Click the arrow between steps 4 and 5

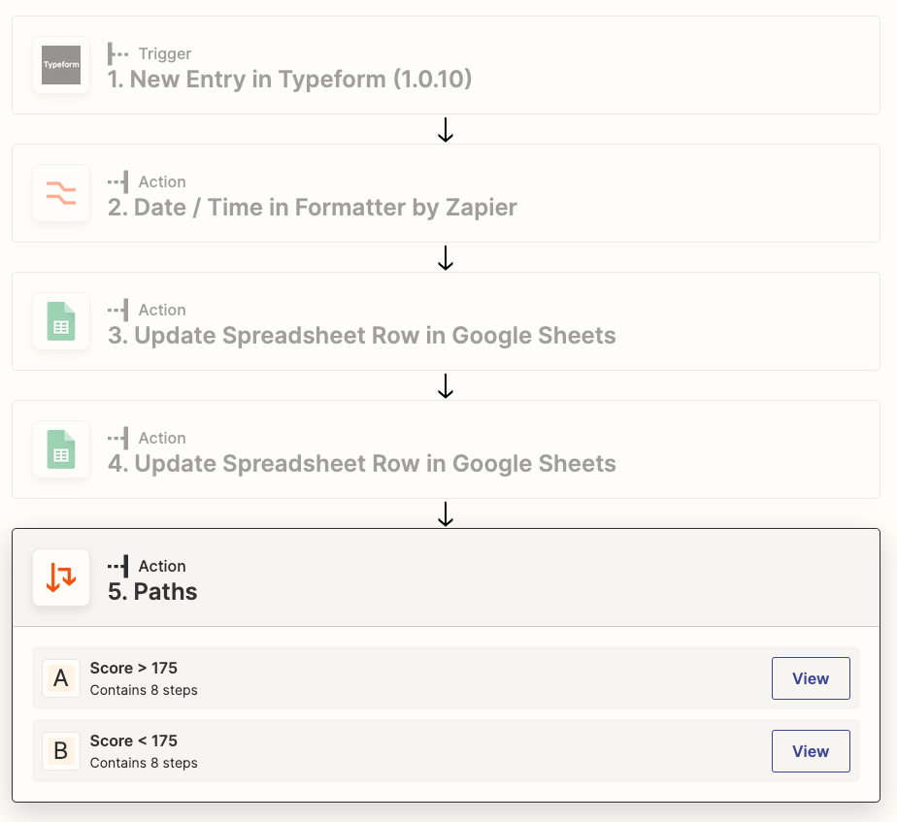click(x=446, y=513)
